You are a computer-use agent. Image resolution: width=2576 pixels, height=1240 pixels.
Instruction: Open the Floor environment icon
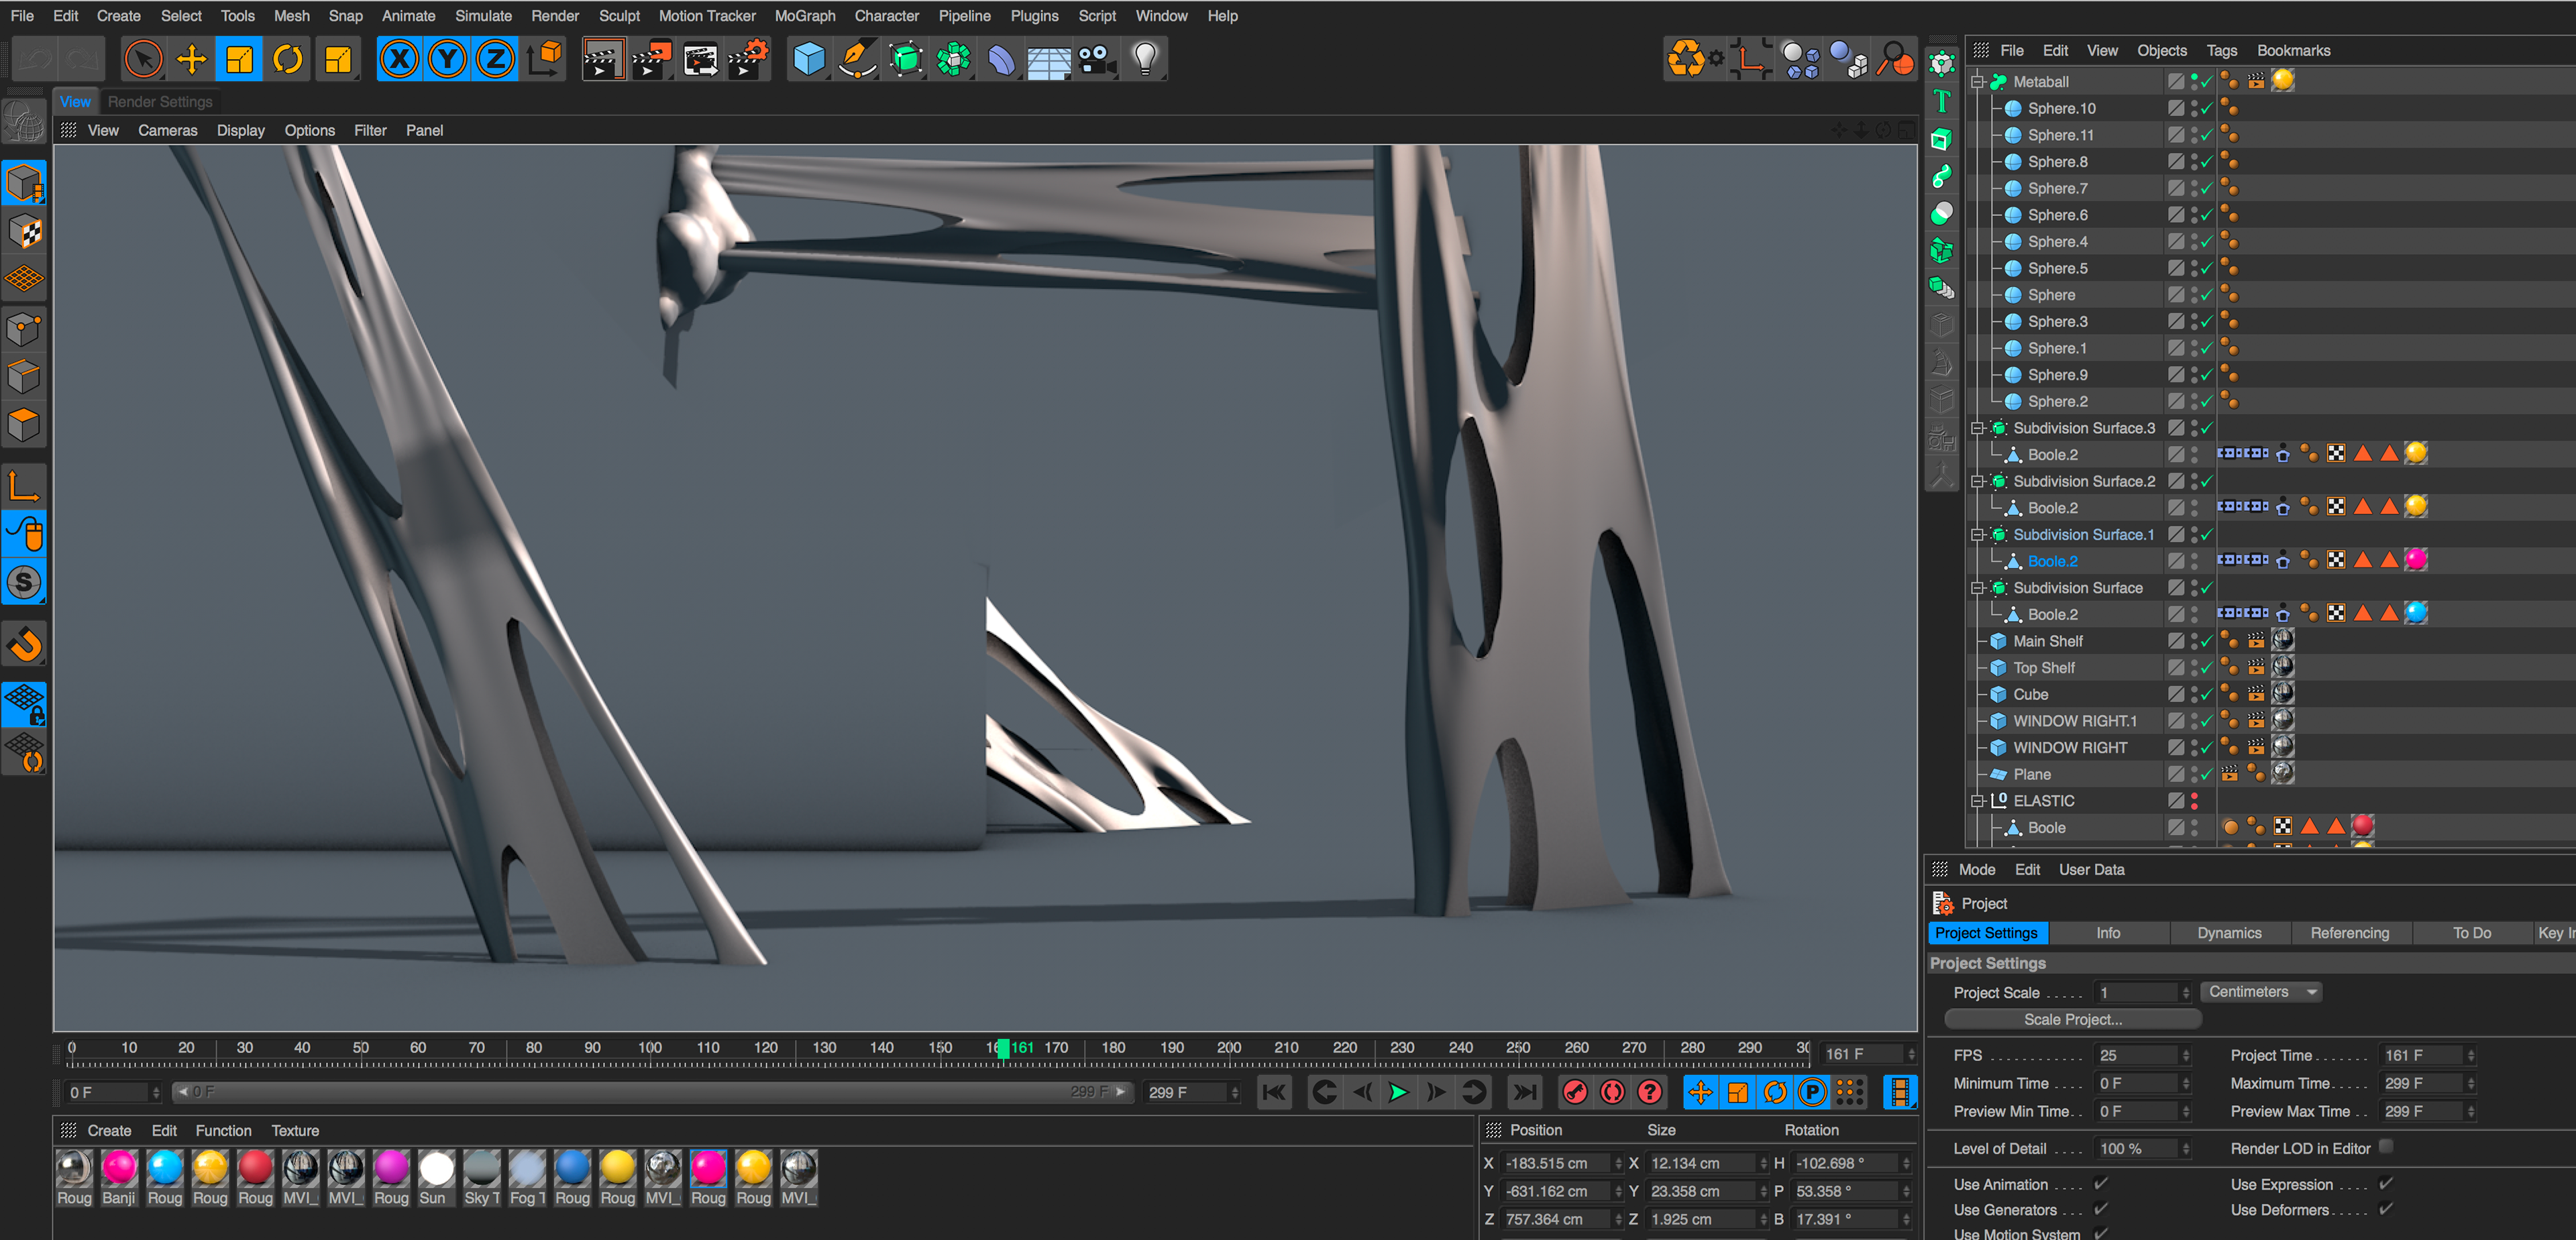[1049, 59]
